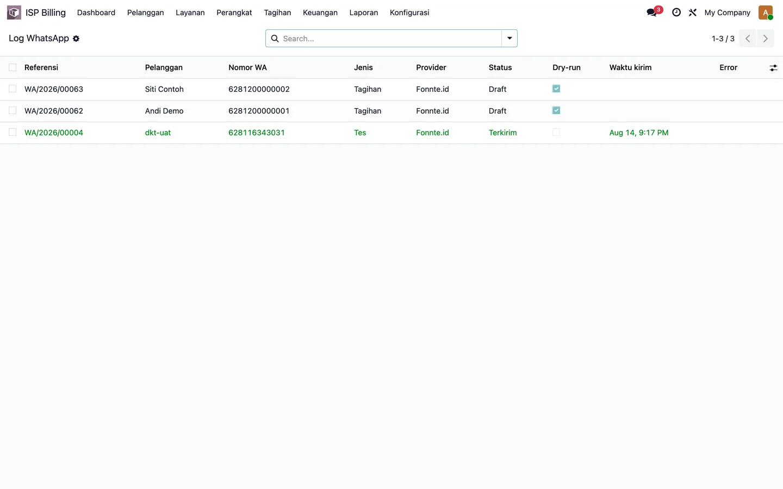Open the user avatar menu
The height and width of the screenshot is (489, 783).
[766, 12]
